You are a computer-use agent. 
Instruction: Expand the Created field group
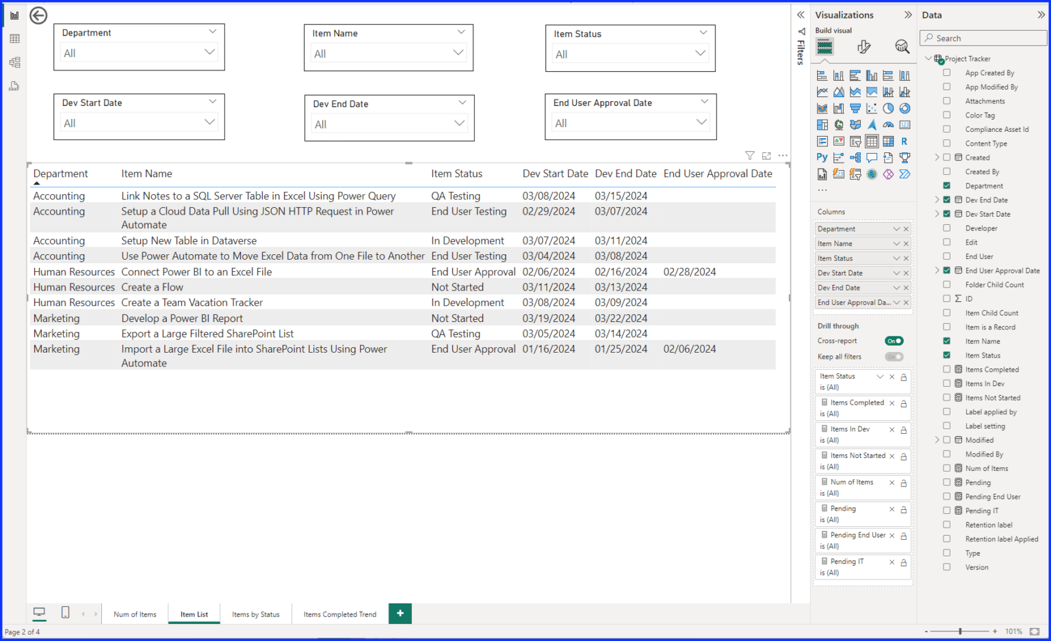click(938, 157)
